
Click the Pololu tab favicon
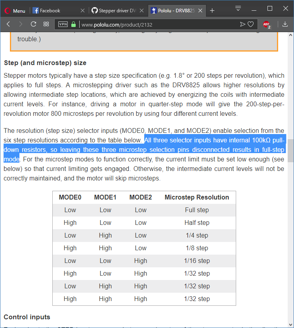click(x=154, y=10)
